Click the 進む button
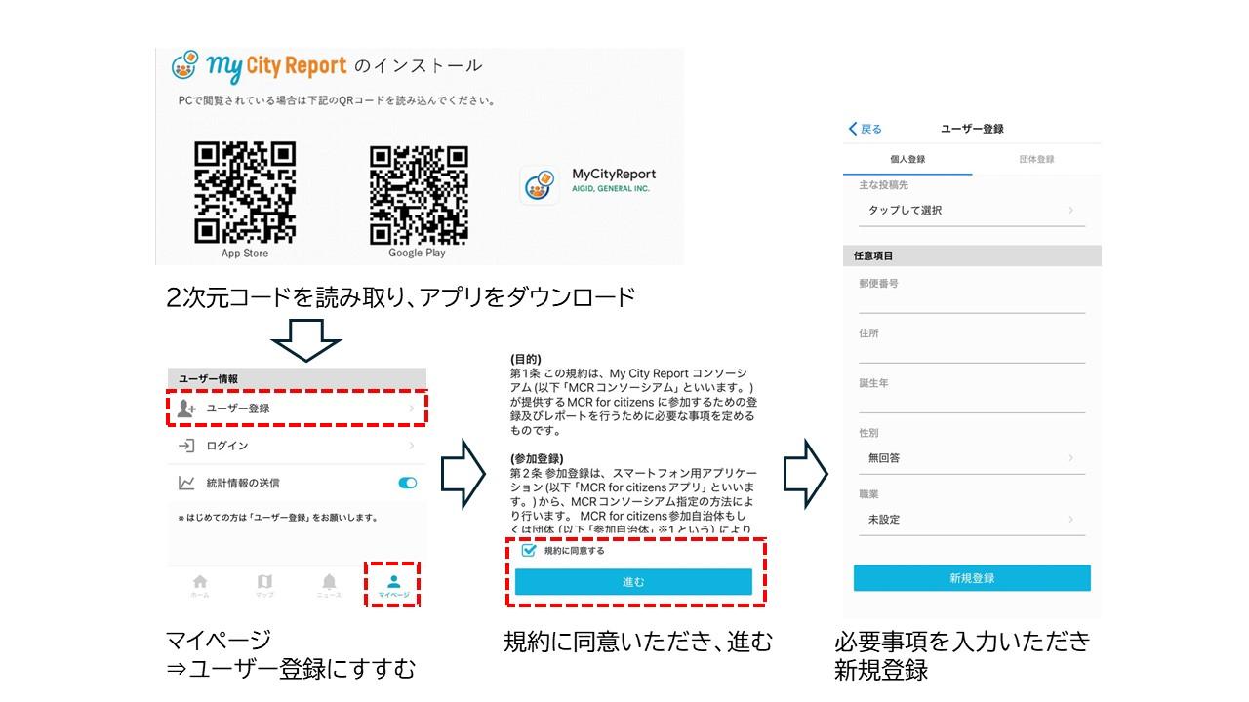Image resolution: width=1249 pixels, height=702 pixels. click(633, 582)
